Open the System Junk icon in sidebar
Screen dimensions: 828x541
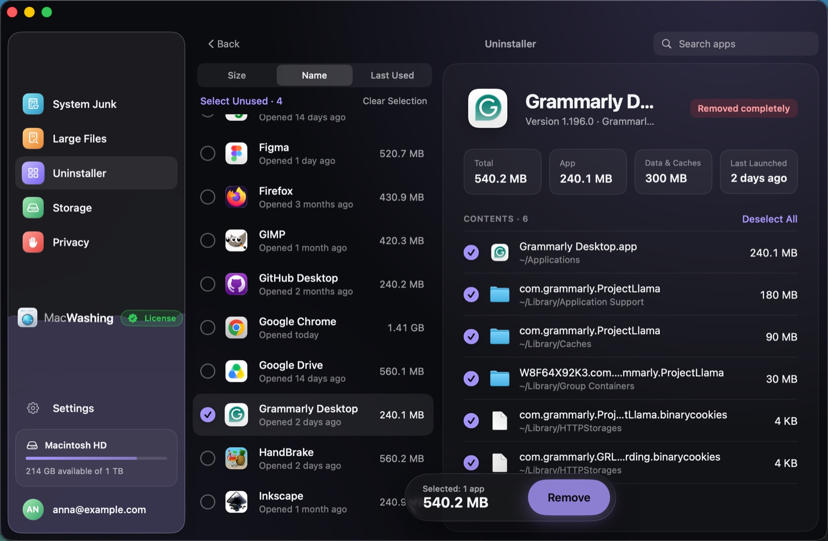(33, 104)
